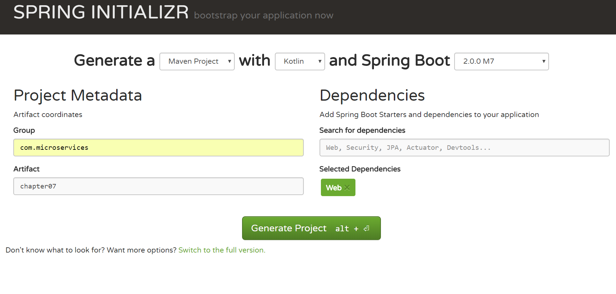Click the Search for dependencies label
The height and width of the screenshot is (294, 616).
pyautogui.click(x=362, y=130)
